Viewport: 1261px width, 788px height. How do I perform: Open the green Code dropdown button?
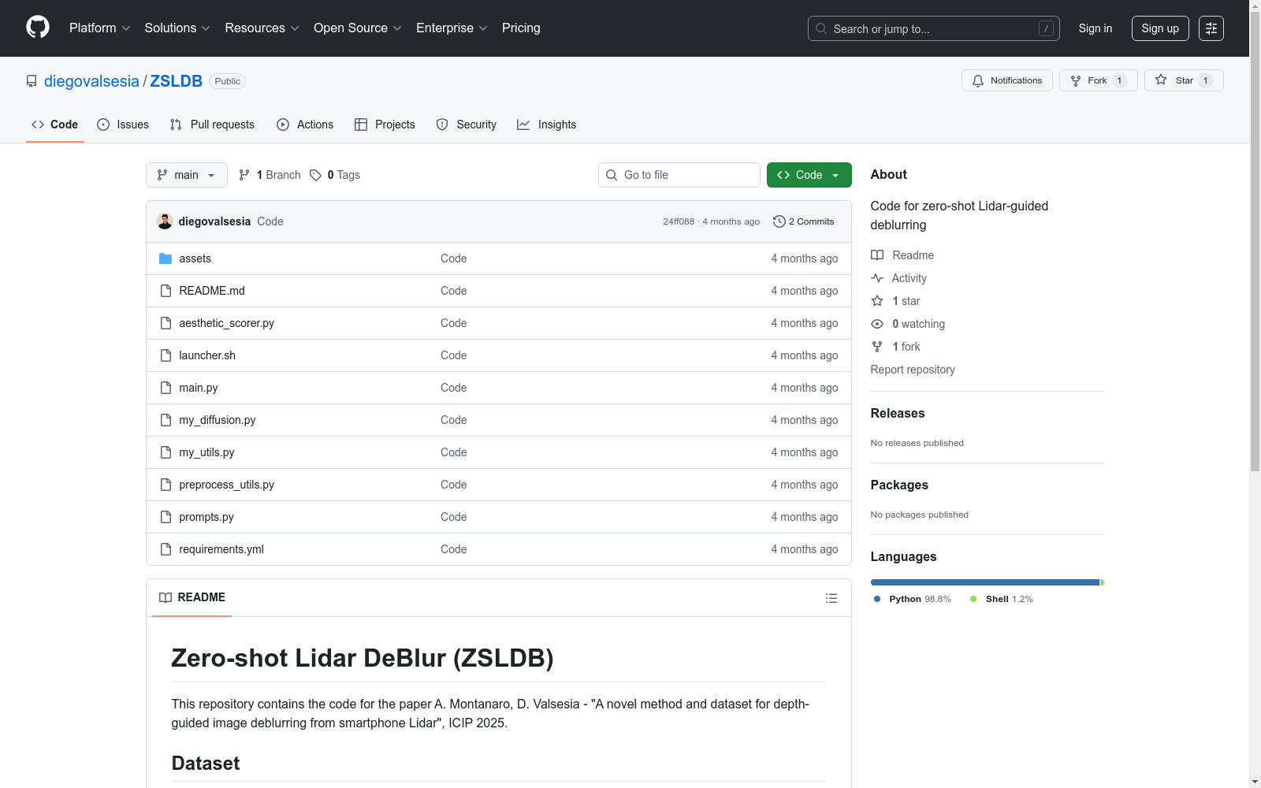pos(809,175)
